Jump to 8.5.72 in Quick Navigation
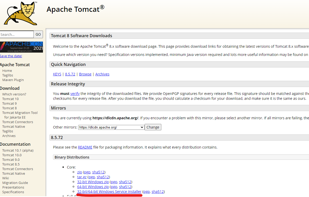Image resolution: width=309 pixels, height=197 pixels. click(70, 74)
